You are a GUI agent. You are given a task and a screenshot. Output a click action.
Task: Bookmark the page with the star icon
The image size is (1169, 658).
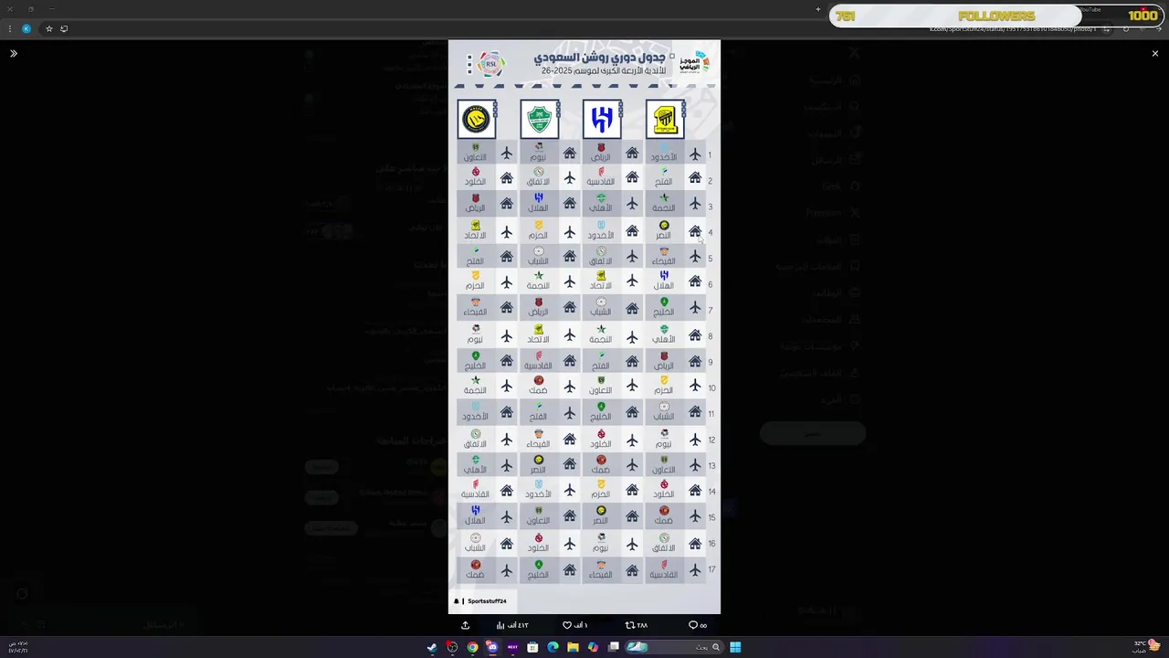point(49,28)
